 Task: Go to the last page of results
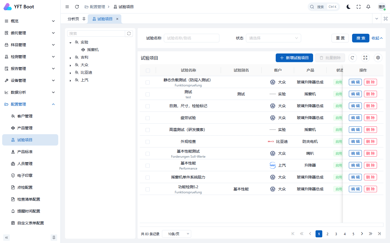(x=379, y=234)
